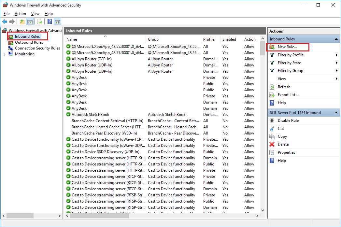Click the blue Help toolbar icon
Viewport: 341px width, 227px height.
(x=50, y=21)
